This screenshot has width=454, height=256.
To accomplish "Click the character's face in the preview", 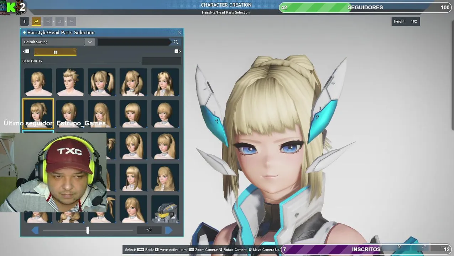I will (x=269, y=156).
